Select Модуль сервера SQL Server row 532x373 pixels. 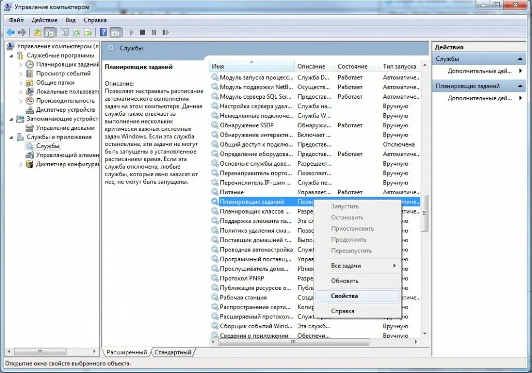315,97
